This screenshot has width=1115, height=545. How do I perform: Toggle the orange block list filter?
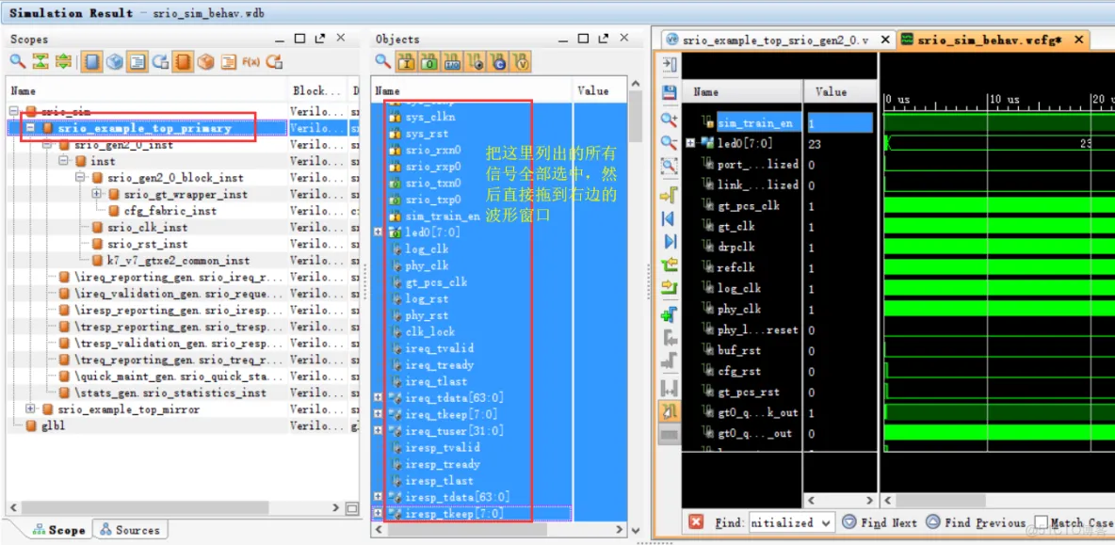[x=229, y=62]
